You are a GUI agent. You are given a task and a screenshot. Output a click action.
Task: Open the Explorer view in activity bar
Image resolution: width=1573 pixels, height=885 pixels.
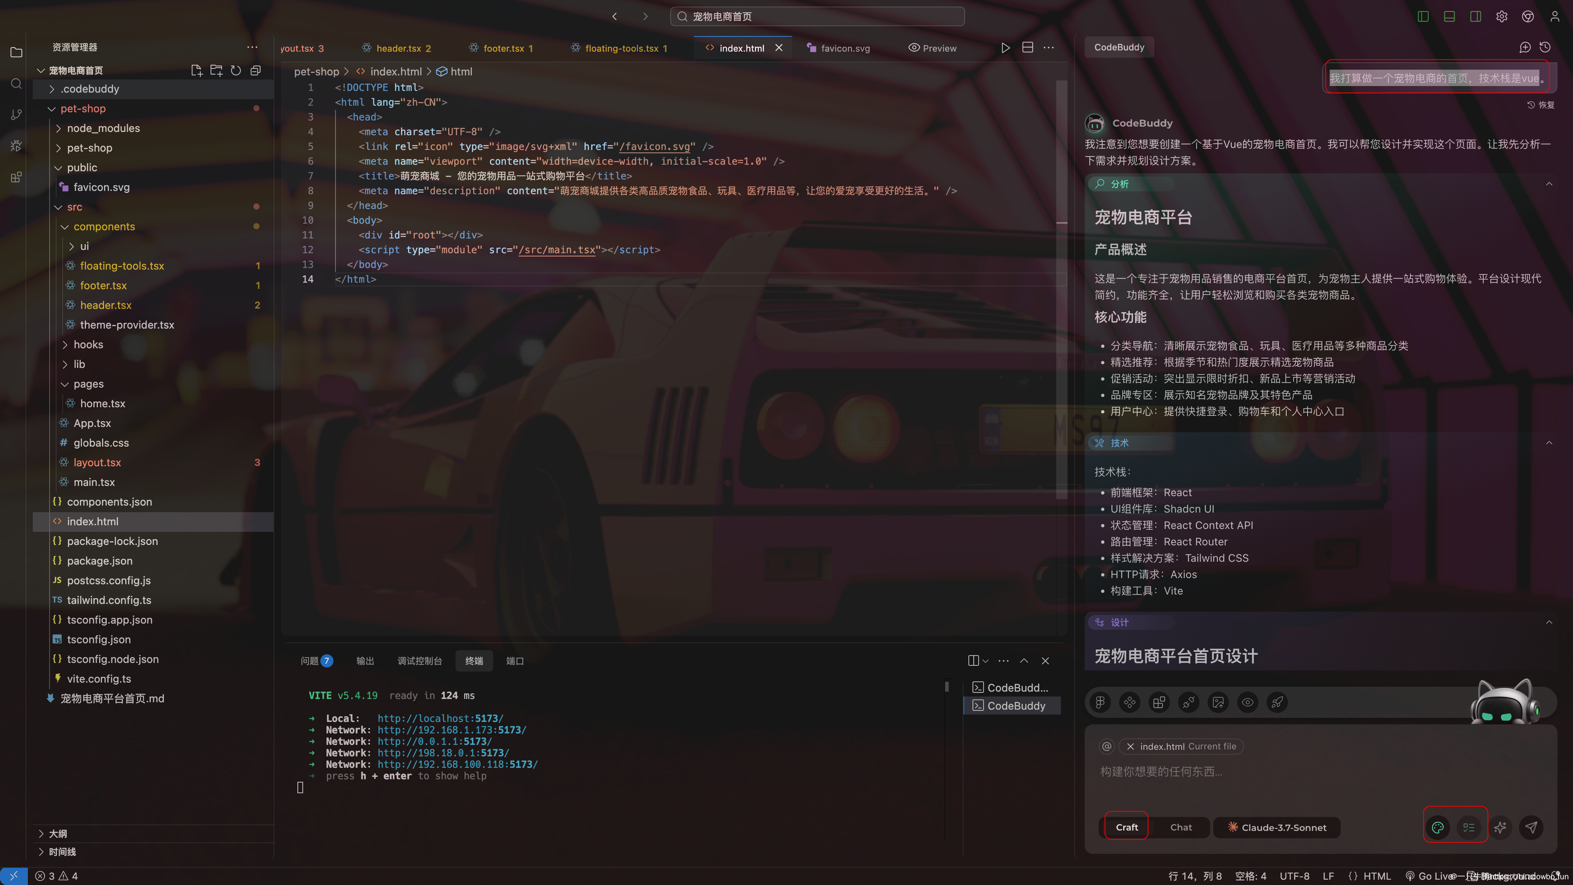(x=16, y=52)
